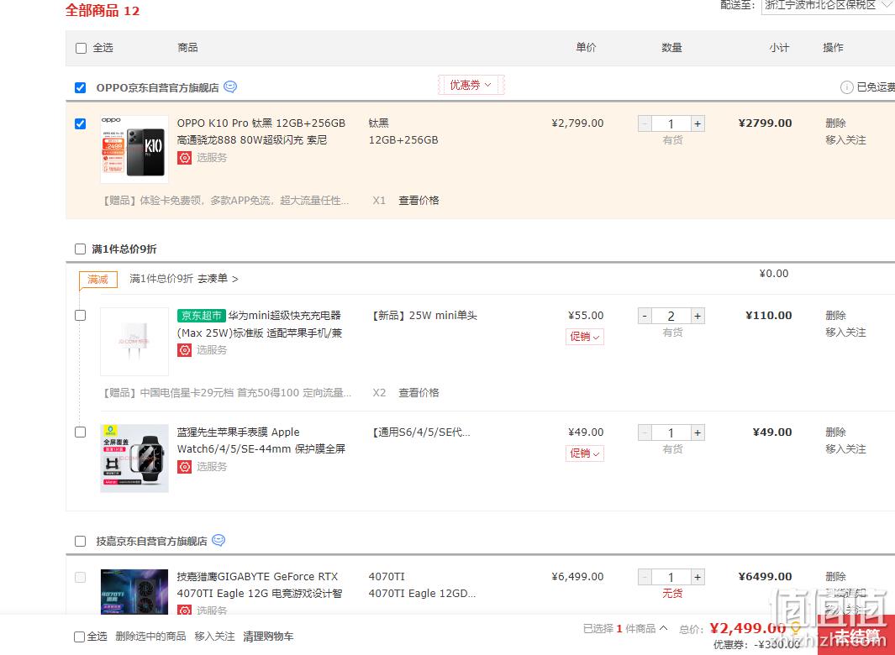The width and height of the screenshot is (895, 655).
Task: Delete 技嘉 RTX 4070TI from cart
Action: [835, 577]
